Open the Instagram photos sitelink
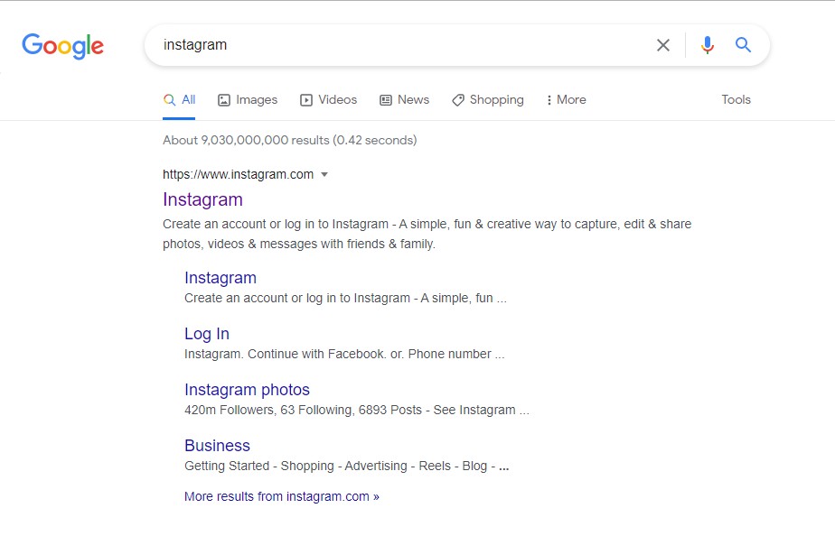The height and width of the screenshot is (536, 835). [x=247, y=390]
